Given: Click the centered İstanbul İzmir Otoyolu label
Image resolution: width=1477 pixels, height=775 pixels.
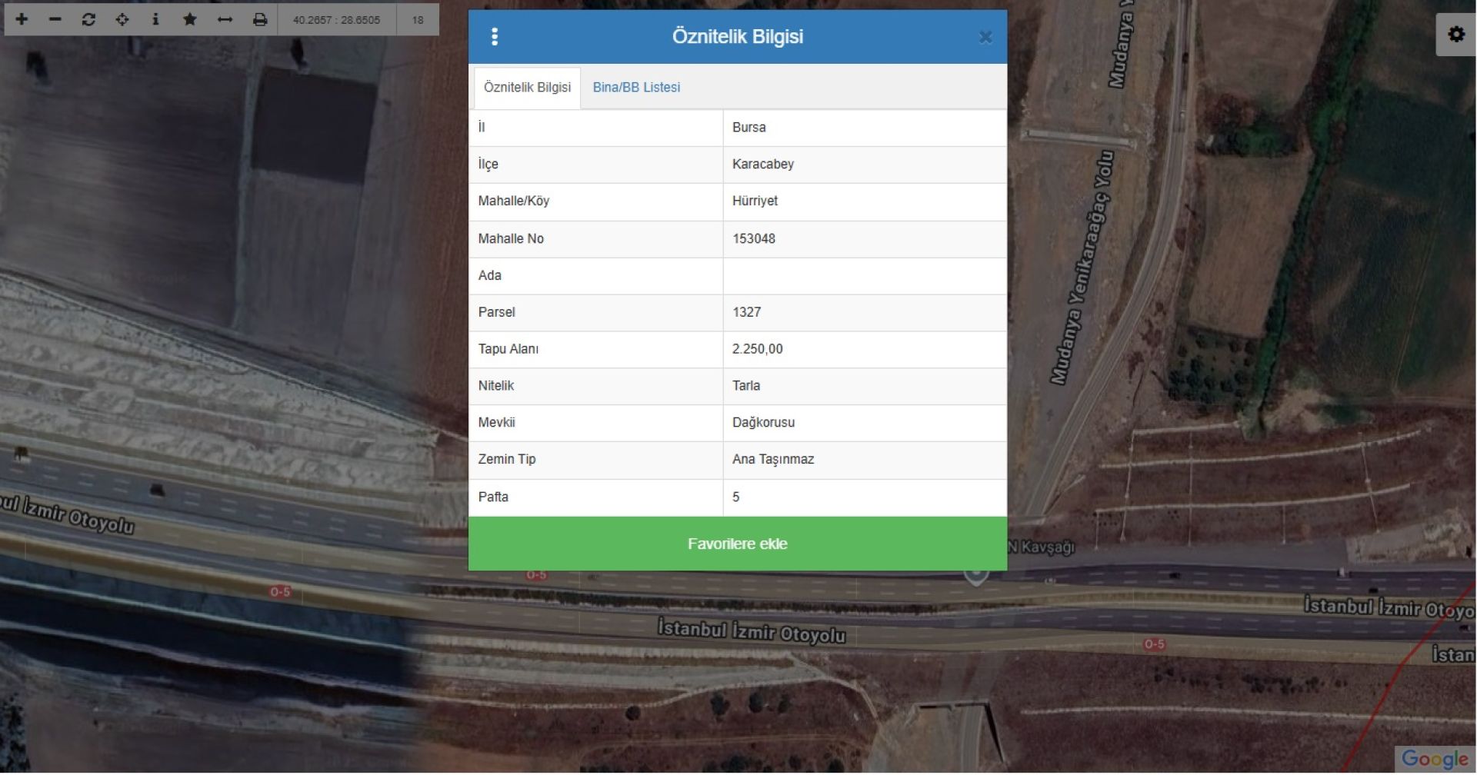Looking at the screenshot, I should click(752, 631).
